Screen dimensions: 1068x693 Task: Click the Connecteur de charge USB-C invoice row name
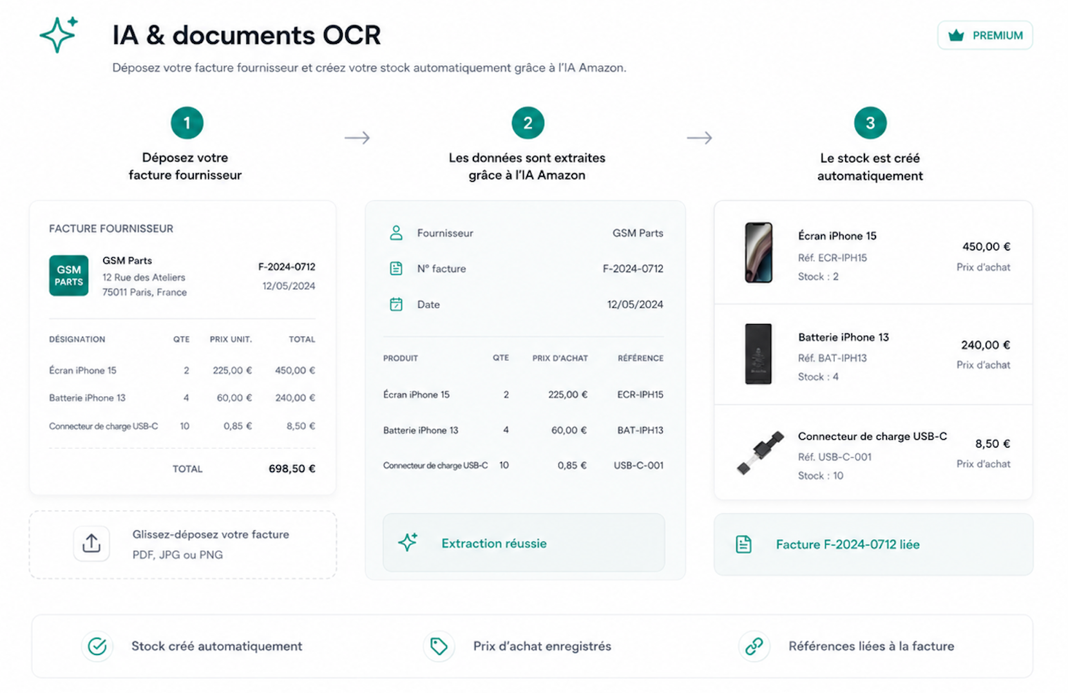click(104, 426)
